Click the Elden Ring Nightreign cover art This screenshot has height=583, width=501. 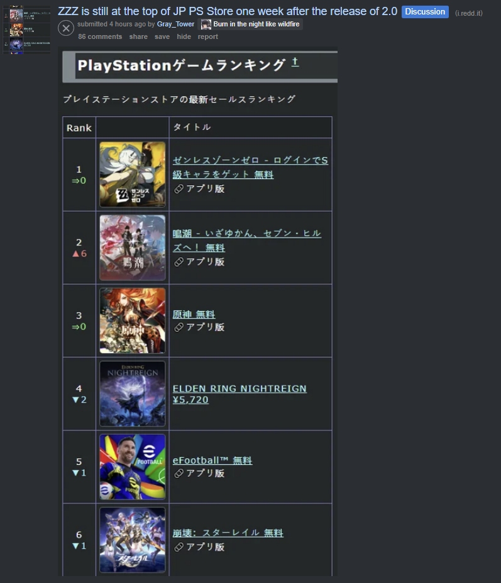[133, 394]
